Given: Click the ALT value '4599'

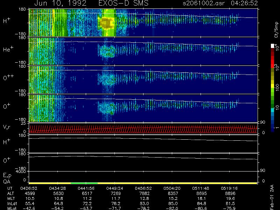Looking at the screenshot, I should click(x=30, y=194).
